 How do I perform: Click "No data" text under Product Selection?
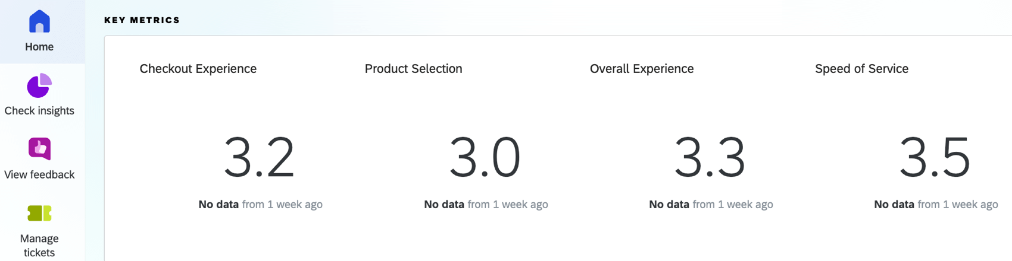[444, 205]
